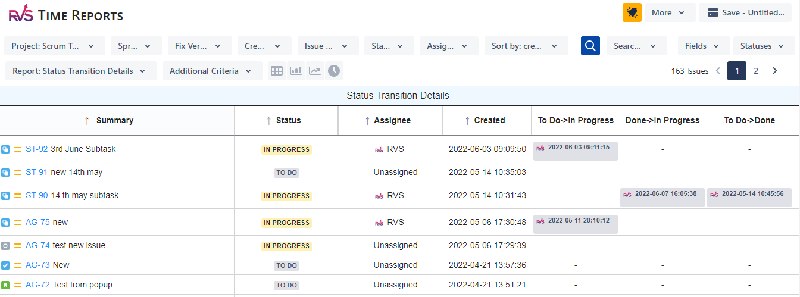Expand the Sta... filter dropdown
Screen dimensions: 800x297
coord(388,46)
